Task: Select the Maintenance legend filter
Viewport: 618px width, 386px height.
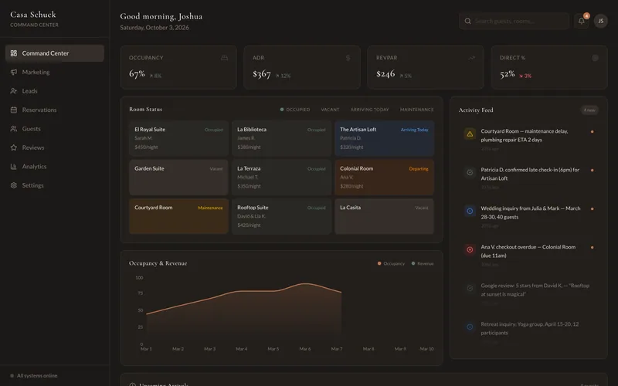Action: coord(416,110)
